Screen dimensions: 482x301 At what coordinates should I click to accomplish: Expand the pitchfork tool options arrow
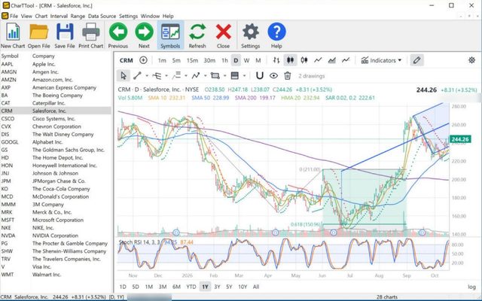click(x=166, y=75)
